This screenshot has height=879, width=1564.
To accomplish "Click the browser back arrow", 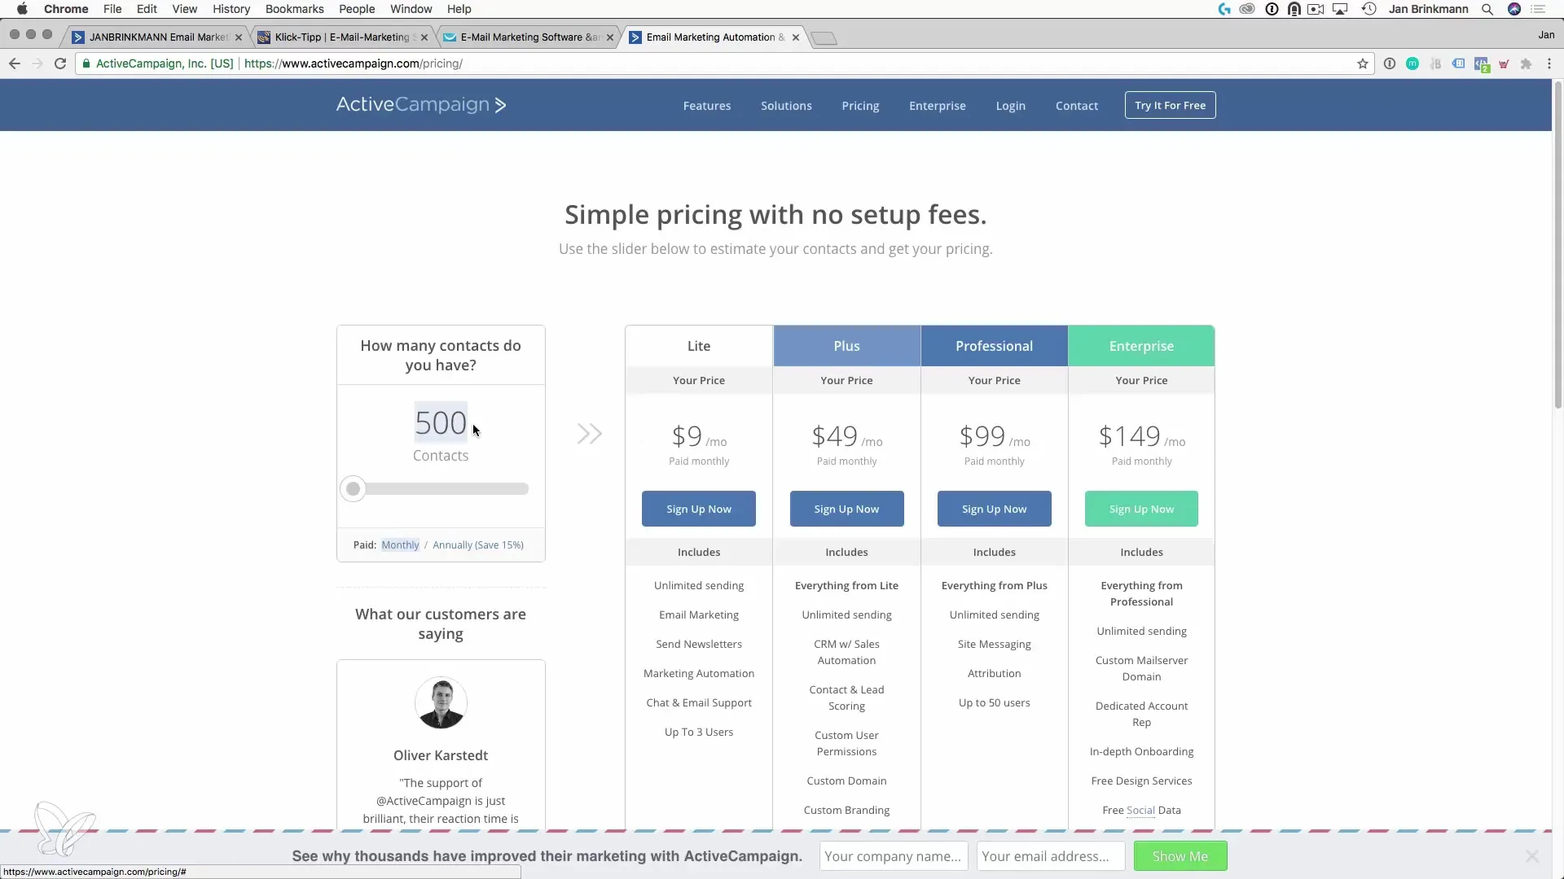I will coord(14,63).
